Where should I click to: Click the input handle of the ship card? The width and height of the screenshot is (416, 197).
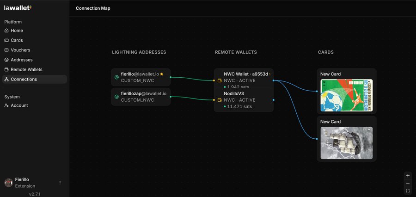coord(317,139)
